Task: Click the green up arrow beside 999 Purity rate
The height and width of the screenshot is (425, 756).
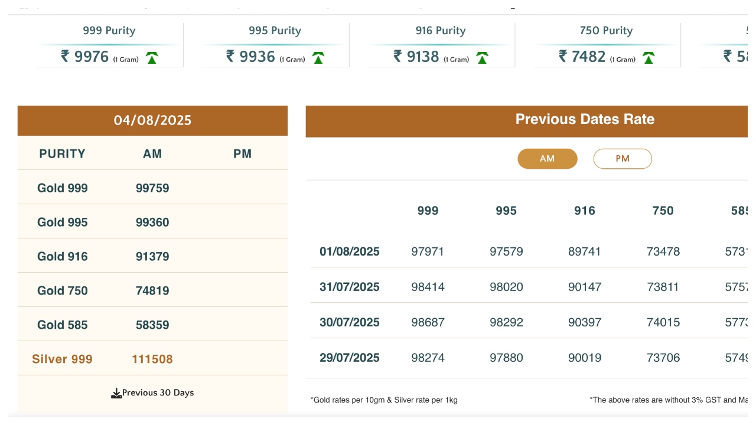Action: coord(152,58)
